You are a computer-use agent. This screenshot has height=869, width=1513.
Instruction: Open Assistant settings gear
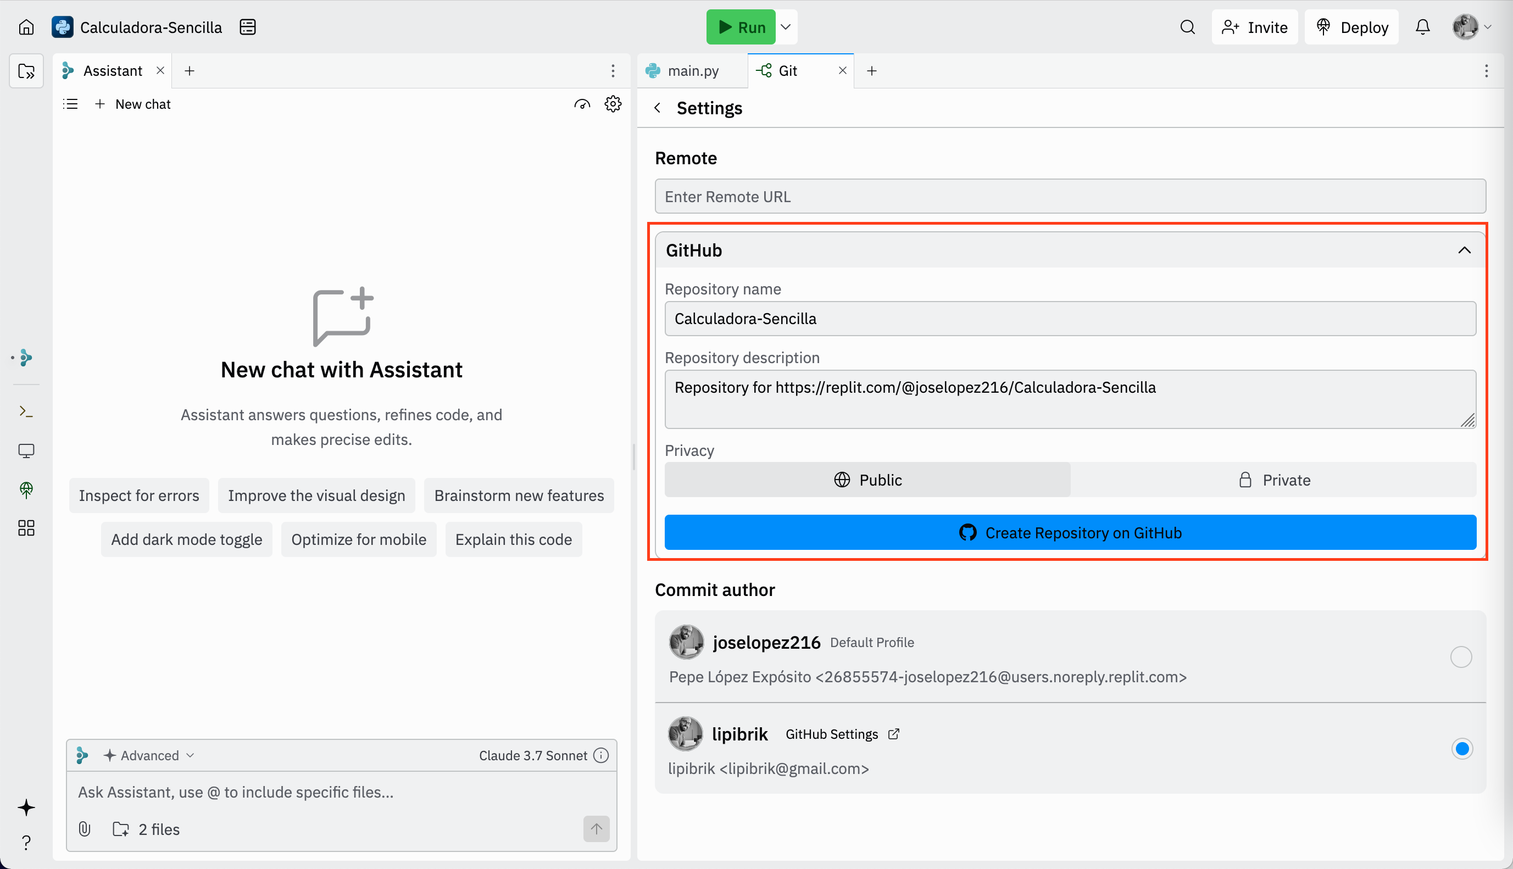[x=613, y=103]
